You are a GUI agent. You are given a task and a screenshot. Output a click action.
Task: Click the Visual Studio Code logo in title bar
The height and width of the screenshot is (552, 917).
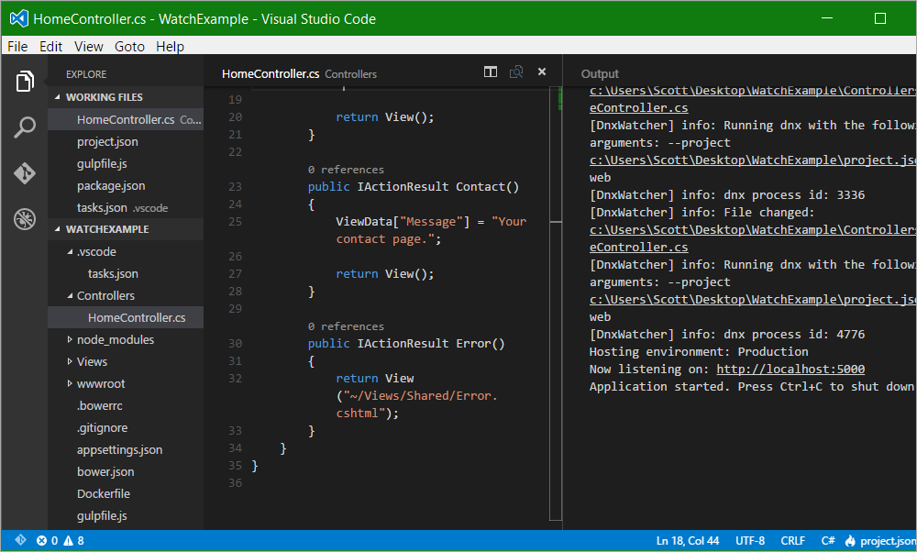click(19, 18)
